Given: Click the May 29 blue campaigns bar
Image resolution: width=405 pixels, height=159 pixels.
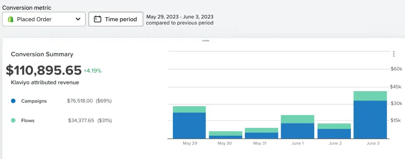Looking at the screenshot, I should [189, 125].
